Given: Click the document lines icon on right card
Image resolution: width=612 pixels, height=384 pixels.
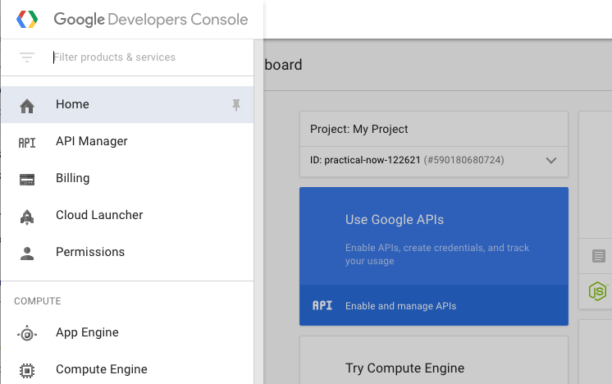Looking at the screenshot, I should (598, 256).
